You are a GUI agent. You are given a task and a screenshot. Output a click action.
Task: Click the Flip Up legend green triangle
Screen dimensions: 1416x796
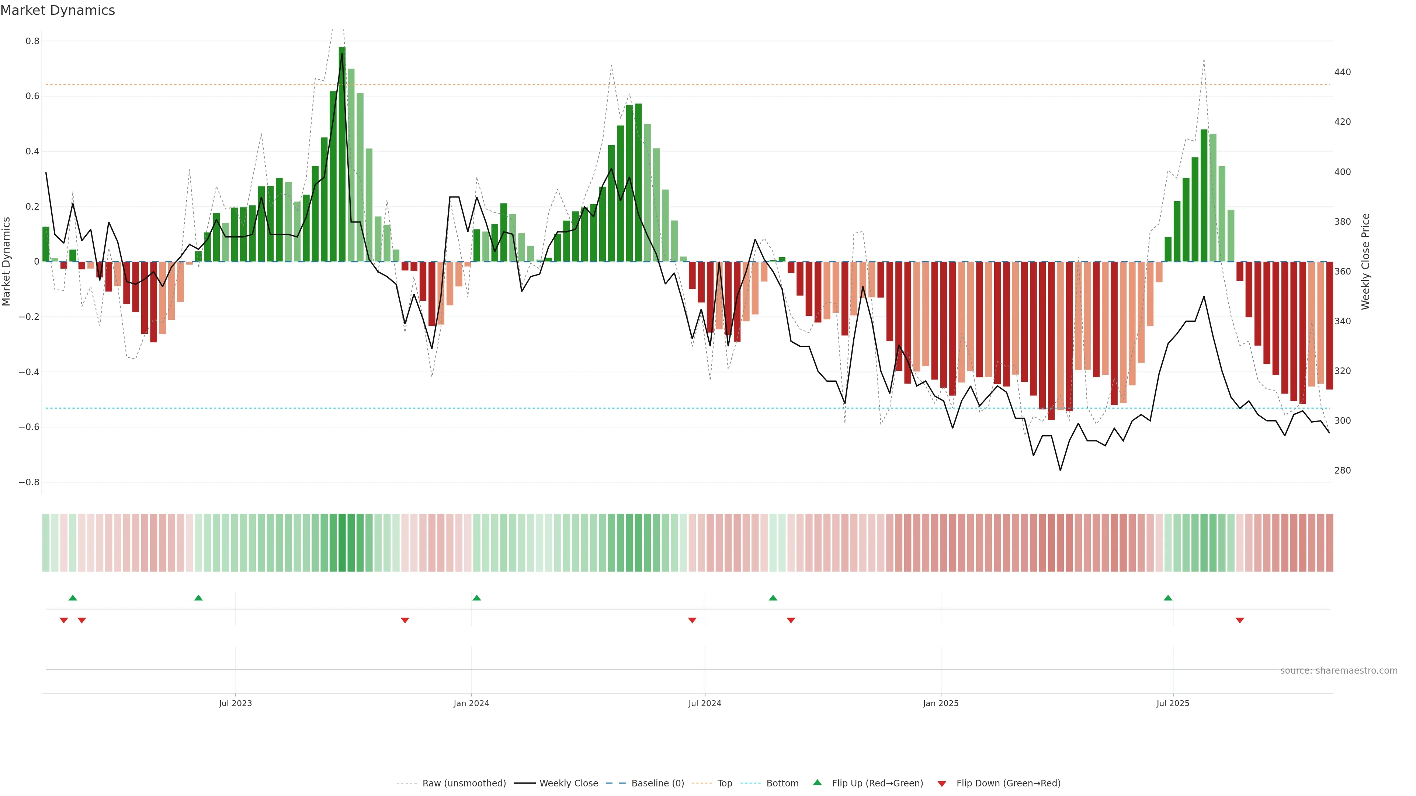pos(817,782)
